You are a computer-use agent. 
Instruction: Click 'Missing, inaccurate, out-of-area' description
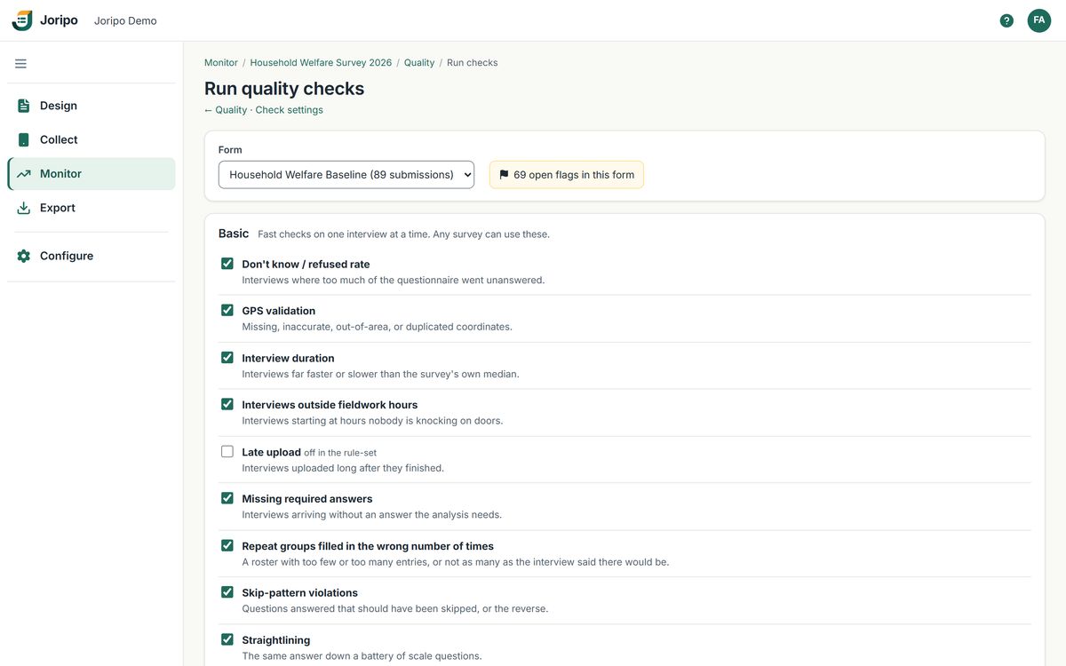(x=378, y=327)
